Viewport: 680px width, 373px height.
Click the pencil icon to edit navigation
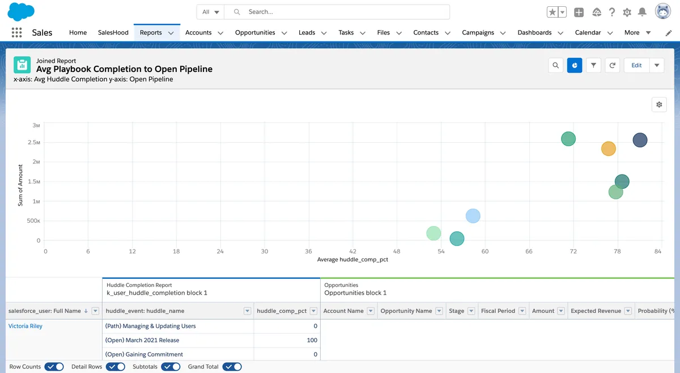tap(669, 33)
